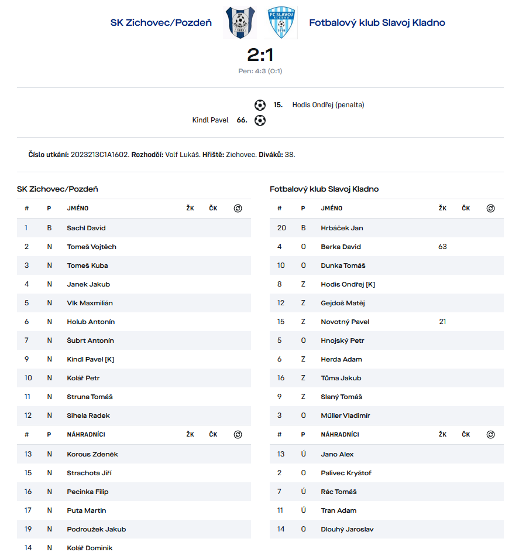Click Novotný Pavel's yellow card minute 21

(442, 322)
